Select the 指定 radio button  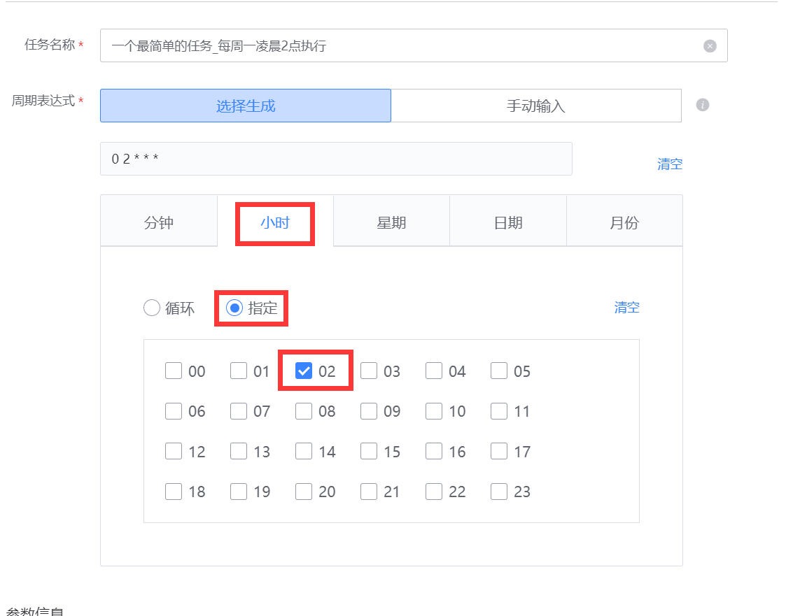(x=234, y=308)
